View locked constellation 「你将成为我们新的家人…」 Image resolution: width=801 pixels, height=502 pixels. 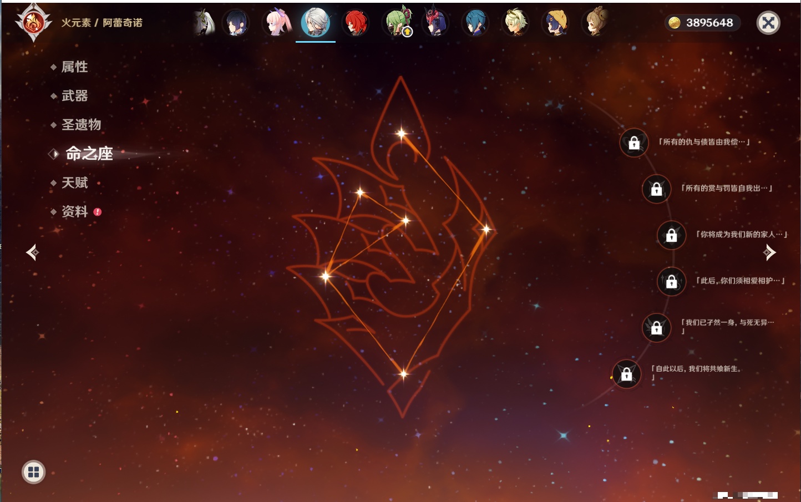671,235
